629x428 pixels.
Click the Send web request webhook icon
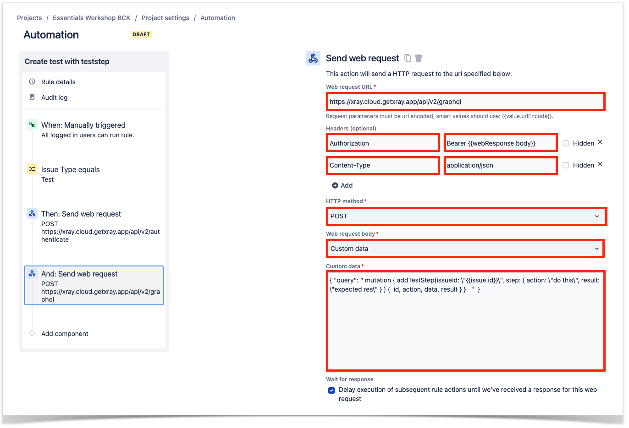[313, 58]
